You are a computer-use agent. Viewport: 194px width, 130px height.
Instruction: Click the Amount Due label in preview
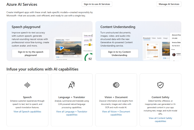pyautogui.click(x=176, y=35)
